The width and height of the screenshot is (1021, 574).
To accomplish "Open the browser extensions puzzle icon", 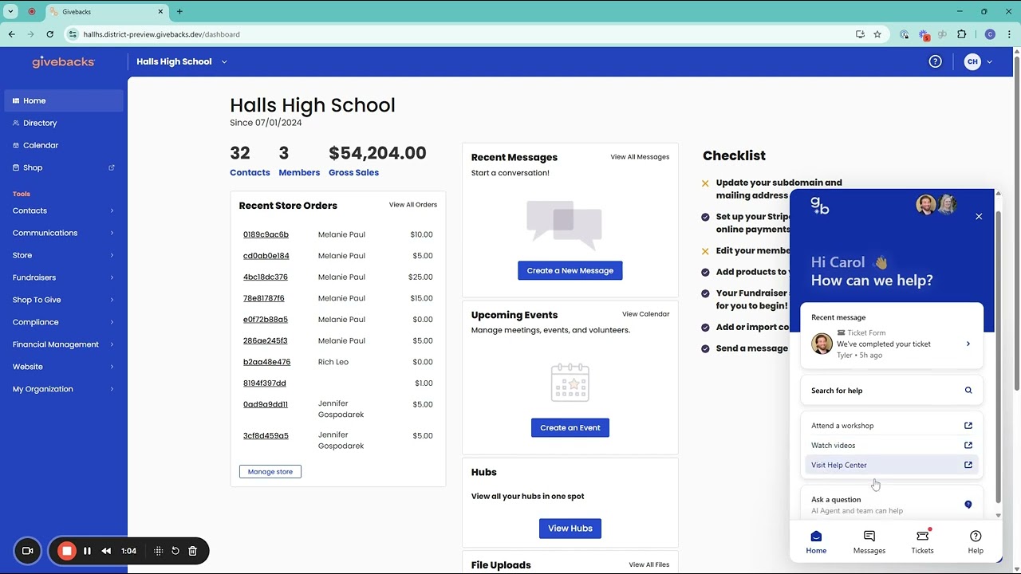I will coord(961,34).
